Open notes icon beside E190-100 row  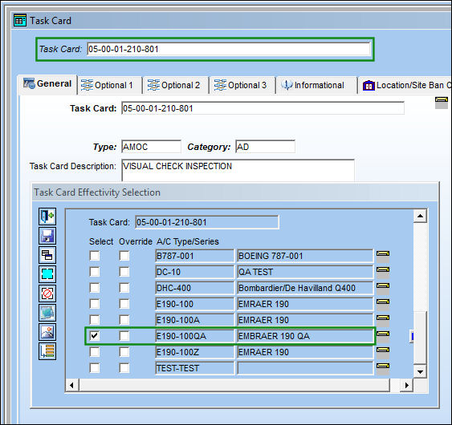[x=383, y=305]
